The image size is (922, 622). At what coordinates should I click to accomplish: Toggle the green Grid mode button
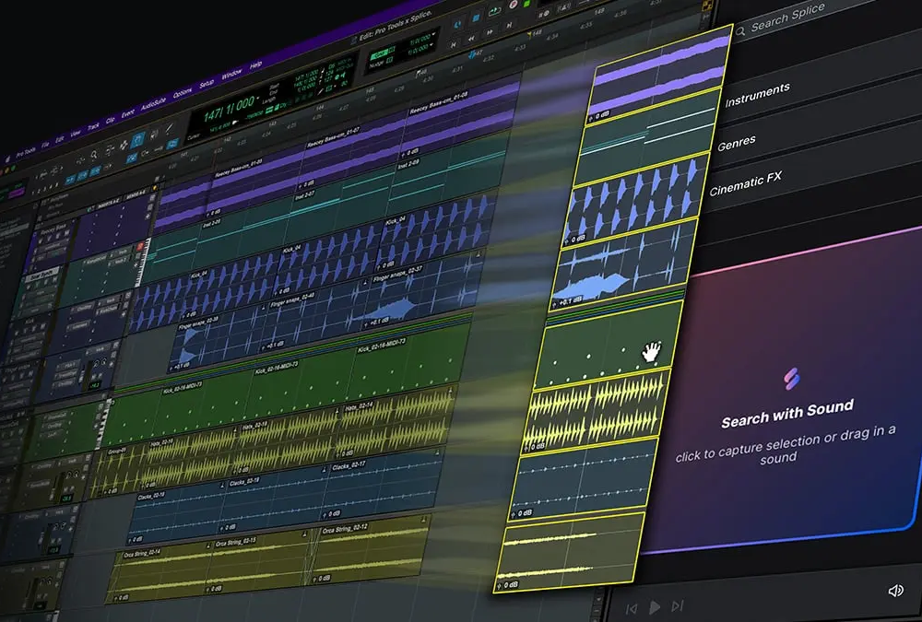(381, 54)
